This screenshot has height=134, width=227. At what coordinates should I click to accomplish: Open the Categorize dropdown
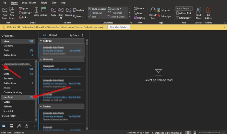pos(165,10)
